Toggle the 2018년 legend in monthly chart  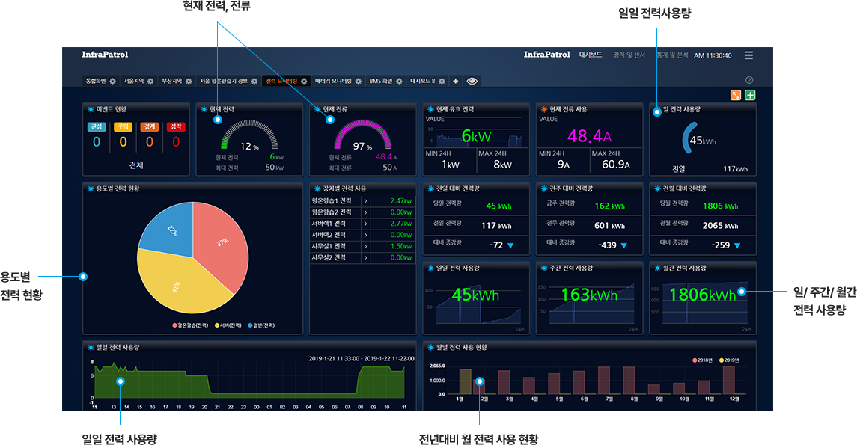click(x=704, y=360)
